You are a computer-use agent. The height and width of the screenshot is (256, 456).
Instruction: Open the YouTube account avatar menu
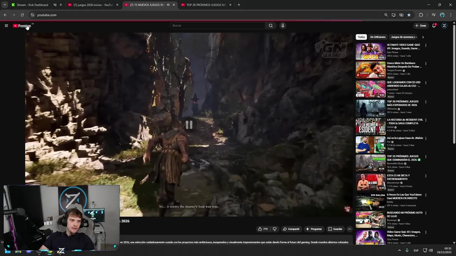444,26
